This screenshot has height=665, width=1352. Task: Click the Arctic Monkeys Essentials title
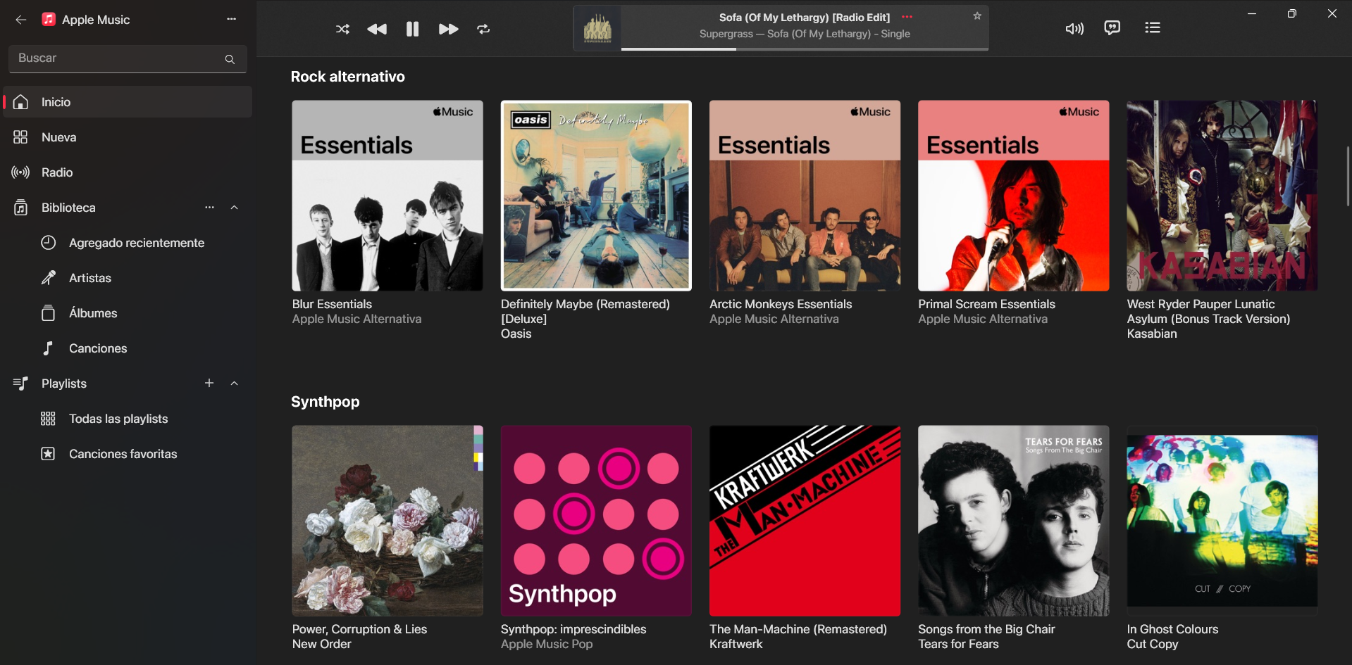[x=781, y=304]
